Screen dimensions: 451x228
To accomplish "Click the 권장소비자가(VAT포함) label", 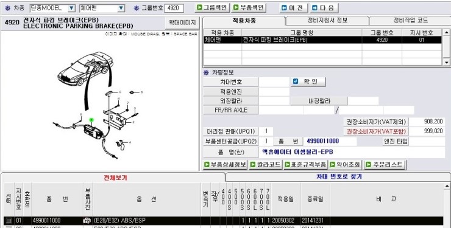I will pos(376,131).
